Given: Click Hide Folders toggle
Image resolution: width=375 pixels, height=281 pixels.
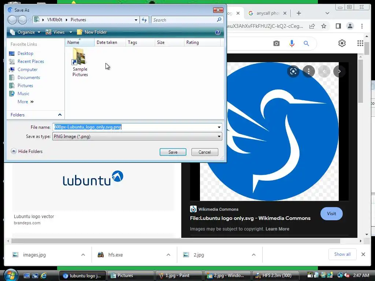Looking at the screenshot, I should (26, 151).
